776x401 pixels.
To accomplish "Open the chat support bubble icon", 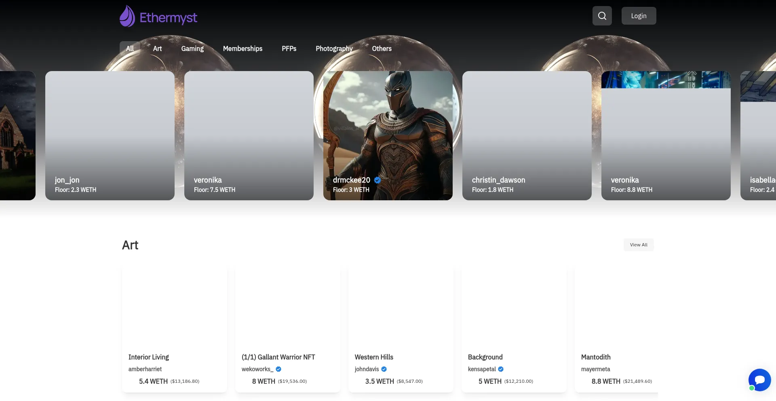I will (759, 380).
